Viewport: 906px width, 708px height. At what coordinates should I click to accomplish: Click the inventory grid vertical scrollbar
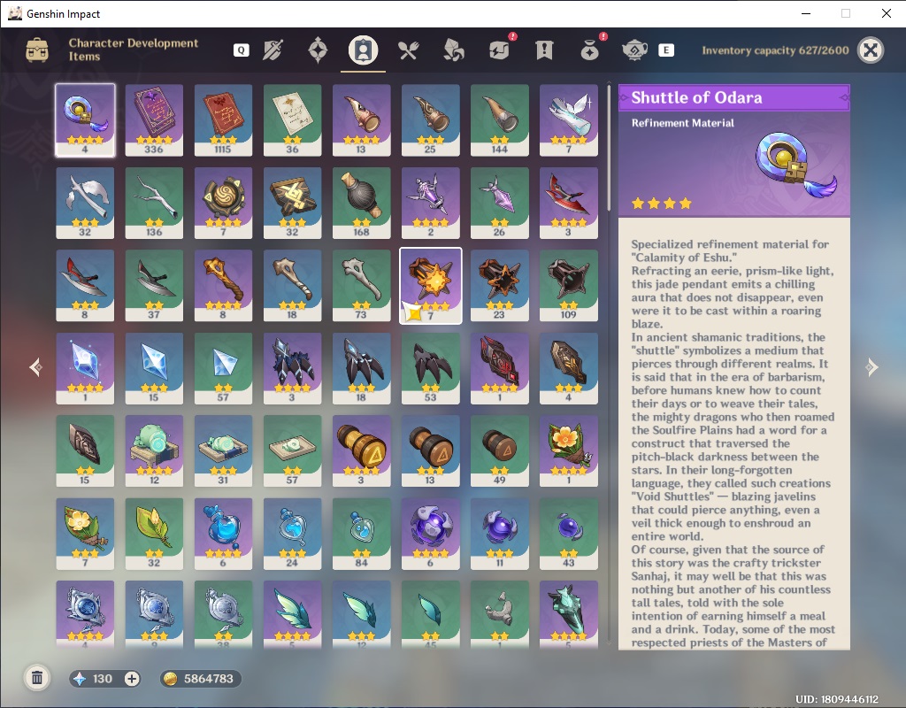point(609,148)
